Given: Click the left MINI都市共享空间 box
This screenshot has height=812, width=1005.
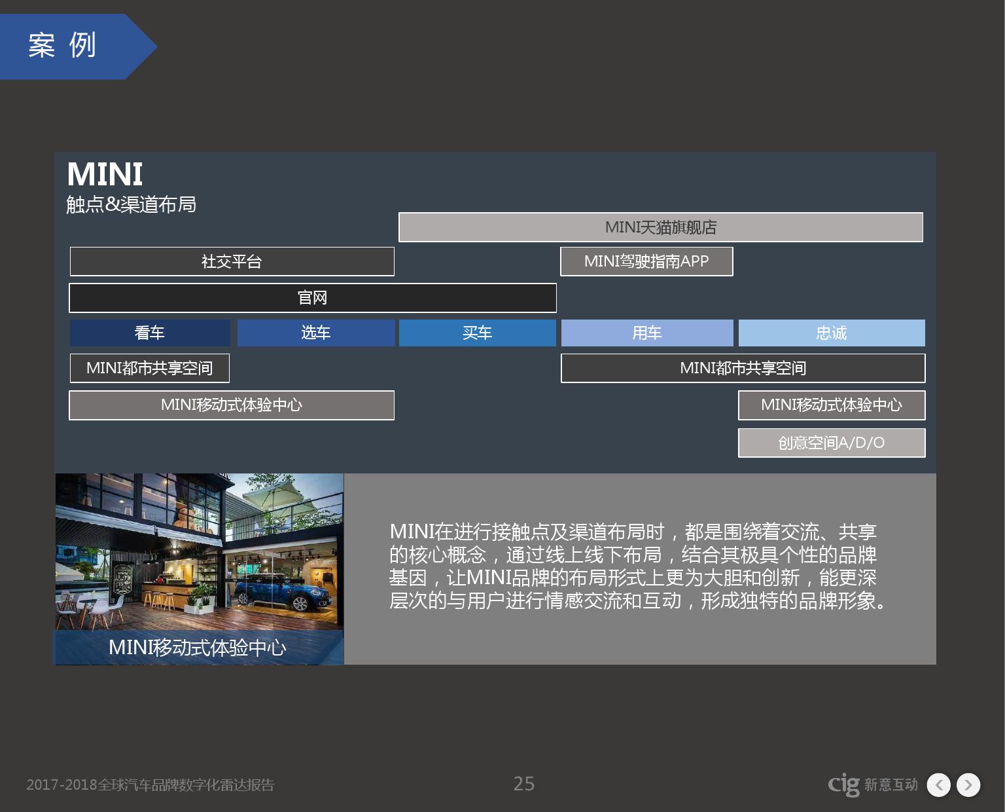Looking at the screenshot, I should click(x=149, y=368).
